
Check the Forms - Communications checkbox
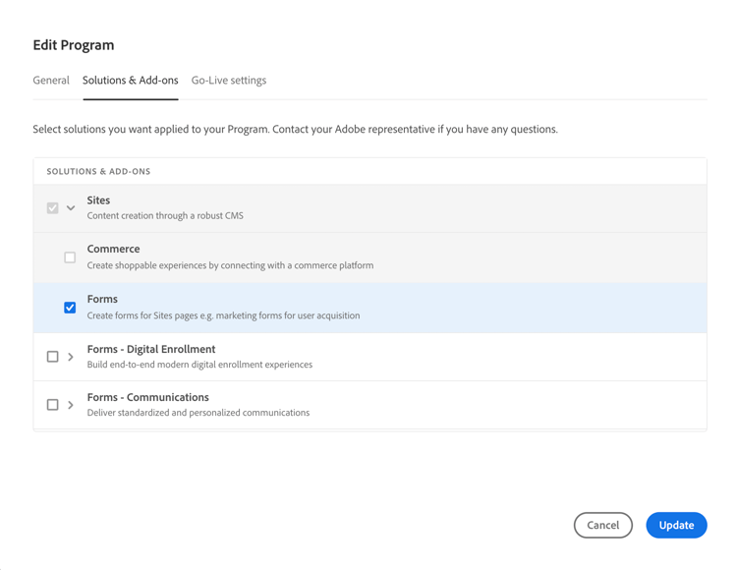click(x=53, y=405)
